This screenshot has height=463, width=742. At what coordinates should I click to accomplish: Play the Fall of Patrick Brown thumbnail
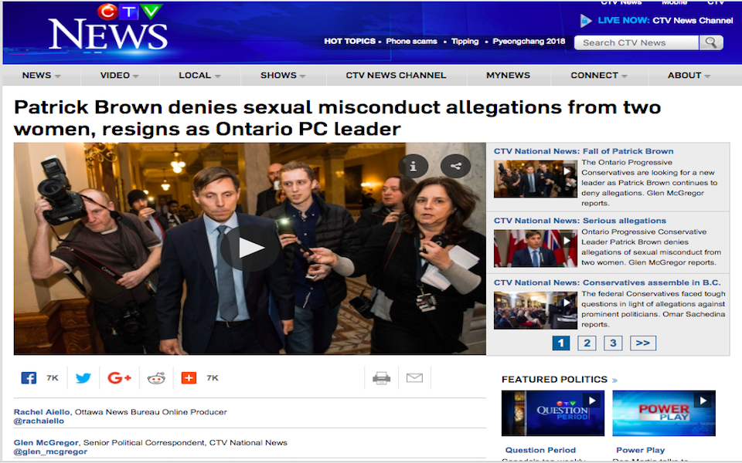click(x=535, y=178)
